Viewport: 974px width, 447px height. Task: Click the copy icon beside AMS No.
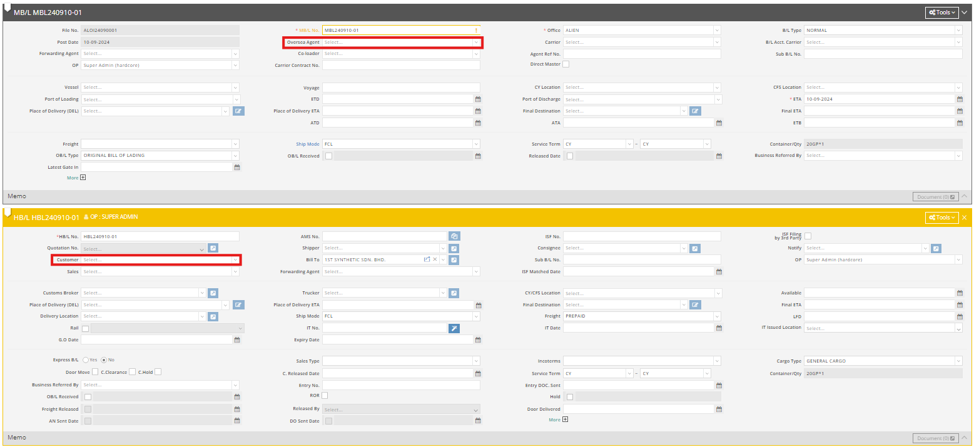(454, 236)
